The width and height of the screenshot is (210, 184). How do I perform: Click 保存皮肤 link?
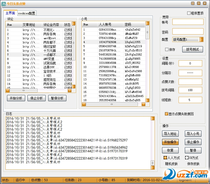point(193,164)
